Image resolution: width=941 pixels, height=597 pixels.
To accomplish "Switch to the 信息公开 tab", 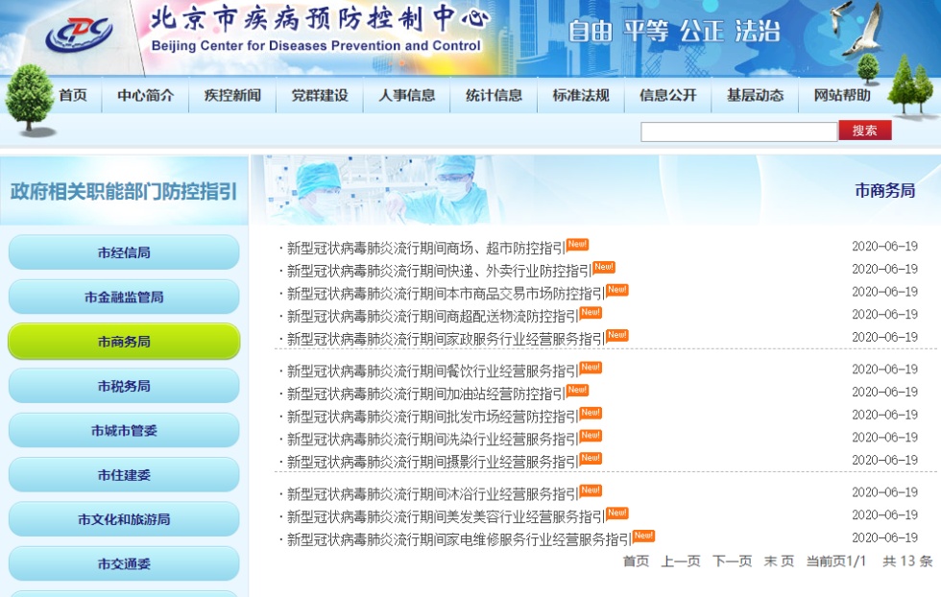I will tap(667, 96).
